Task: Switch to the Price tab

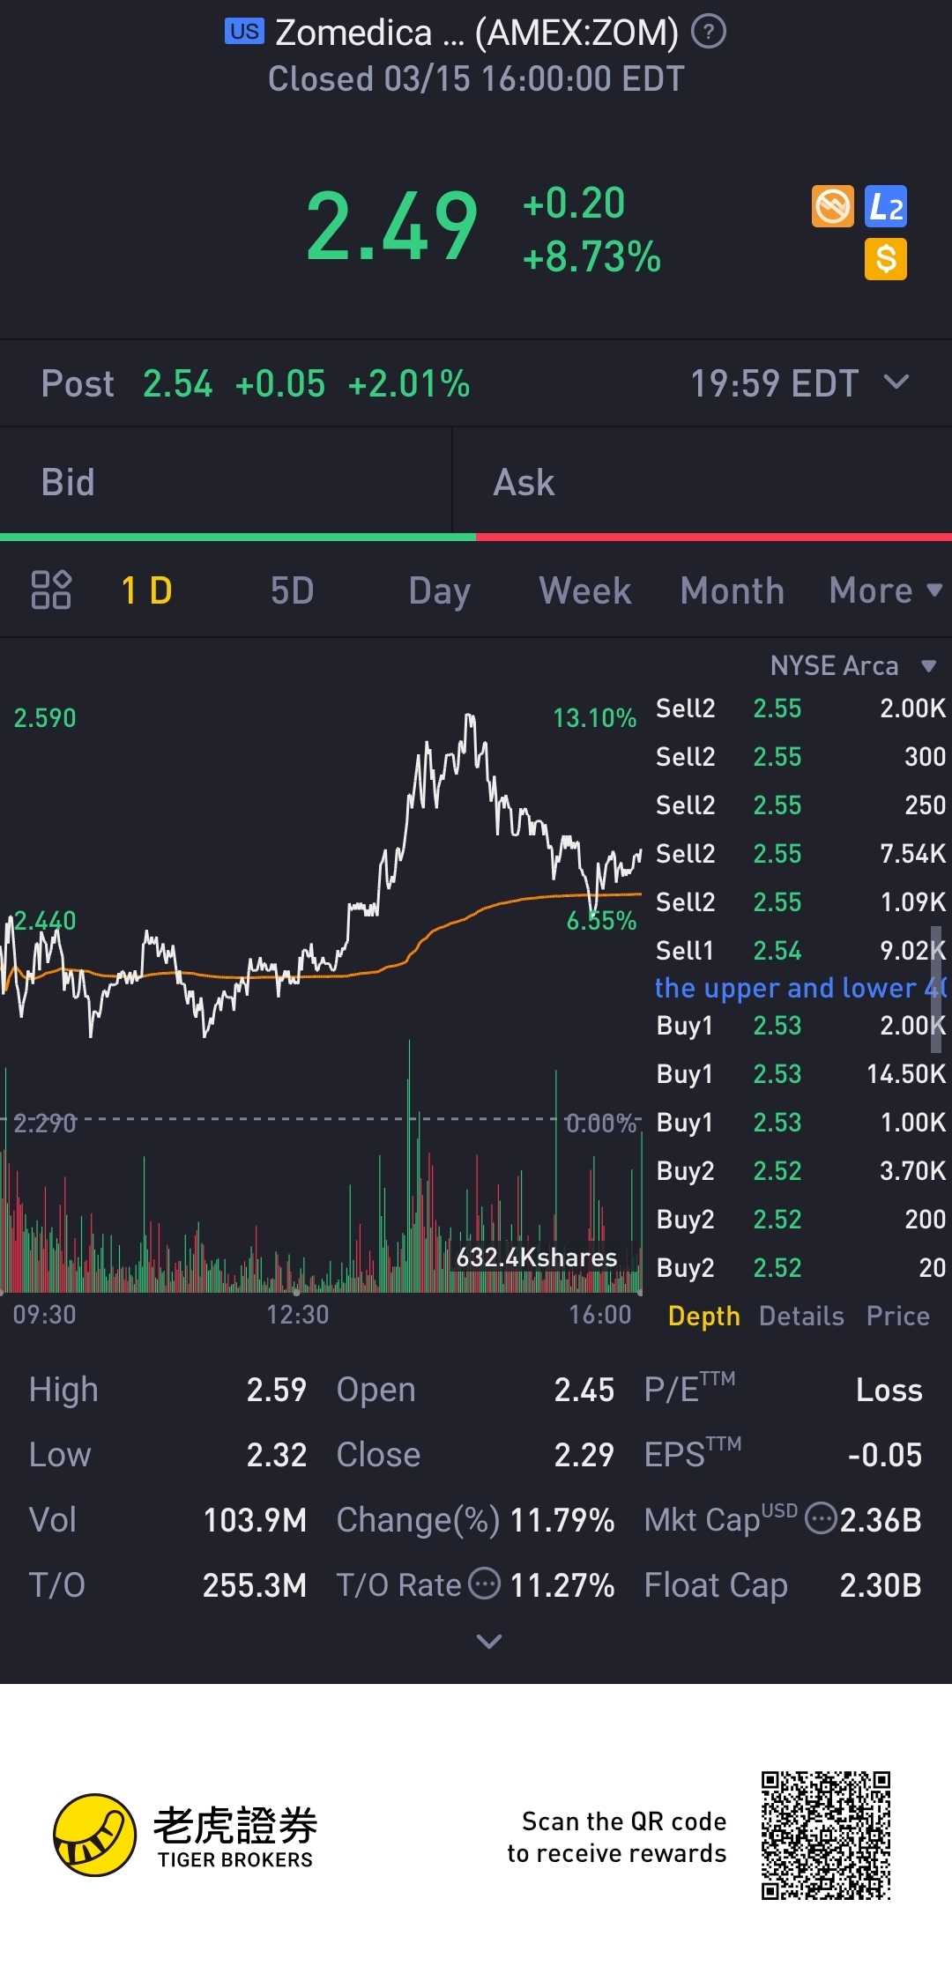Action: coord(897,1316)
